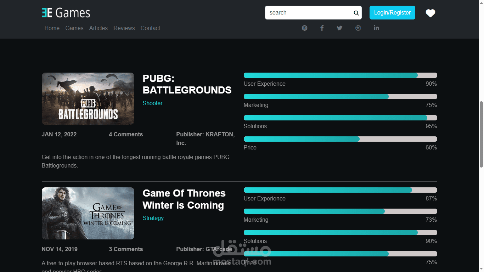Click the PUBG description paragraph

pos(136,161)
